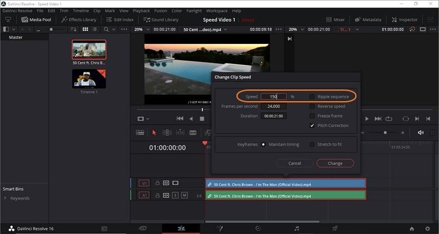This screenshot has height=234, width=439.
Task: Open the Effects Library panel
Action: point(78,19)
